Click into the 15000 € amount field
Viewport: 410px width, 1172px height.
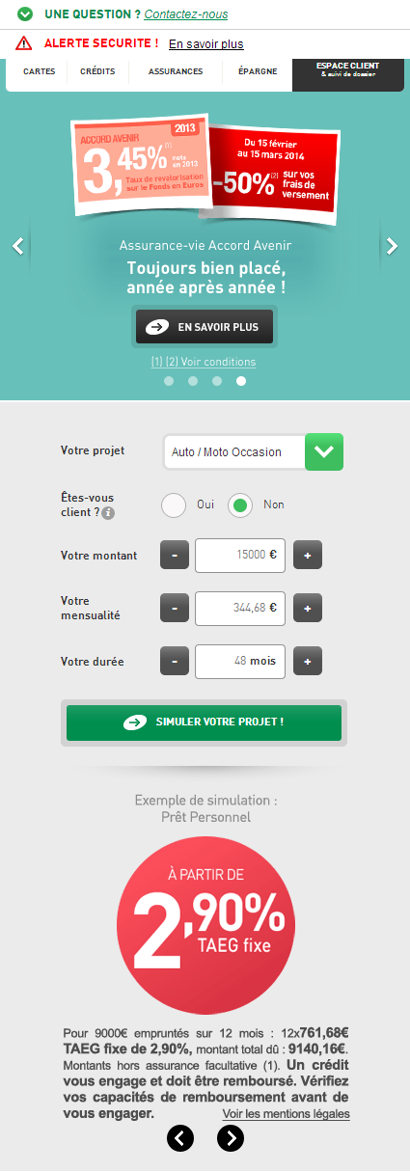(x=240, y=556)
